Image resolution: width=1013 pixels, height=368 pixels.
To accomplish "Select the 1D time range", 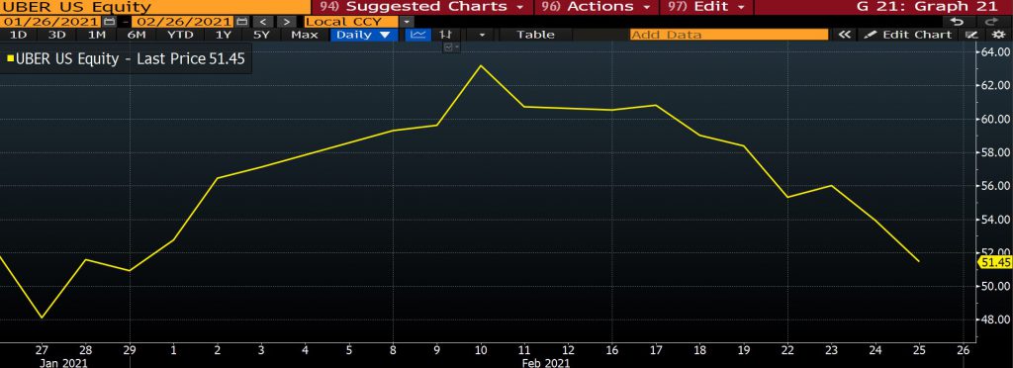I will point(19,35).
